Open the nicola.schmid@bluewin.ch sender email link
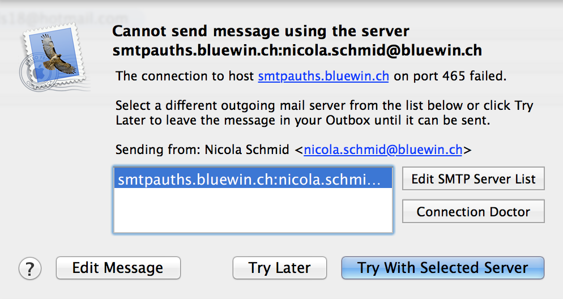 tap(383, 150)
